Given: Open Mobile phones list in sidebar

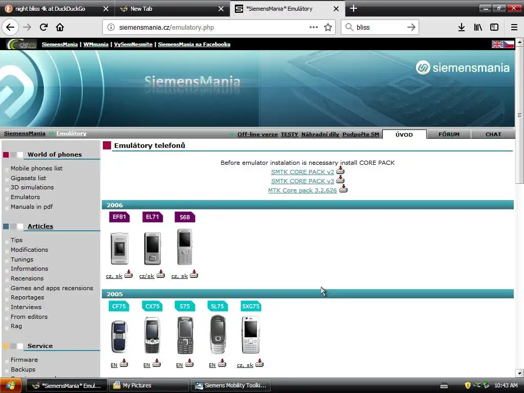Looking at the screenshot, I should [x=36, y=168].
